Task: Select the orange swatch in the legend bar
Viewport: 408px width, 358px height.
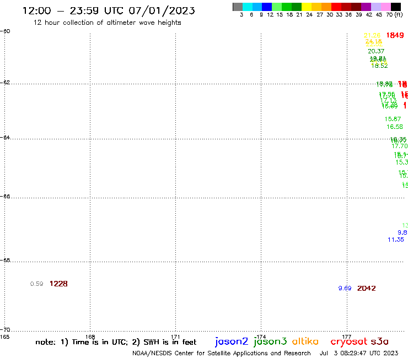Action: tap(326, 7)
